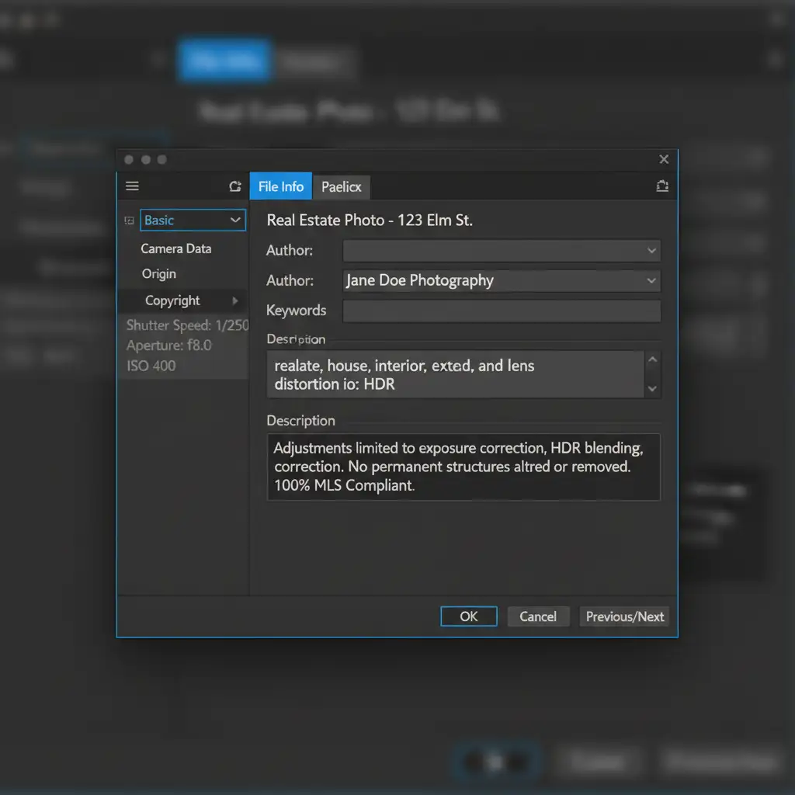The height and width of the screenshot is (795, 795).
Task: Close the File Info dialog with X
Action: [664, 159]
